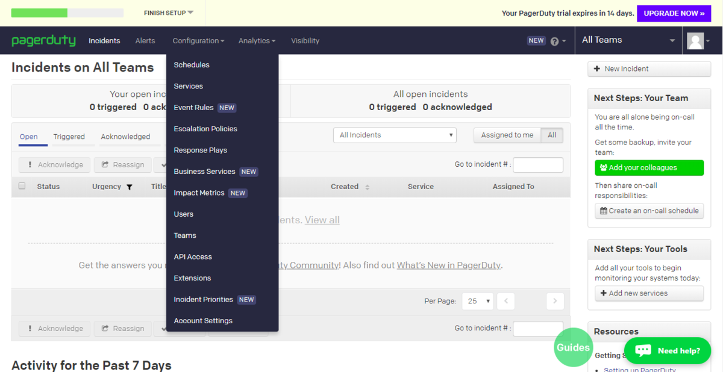Go to Incidents in navbar
Screen dimensions: 723x372
click(x=104, y=41)
